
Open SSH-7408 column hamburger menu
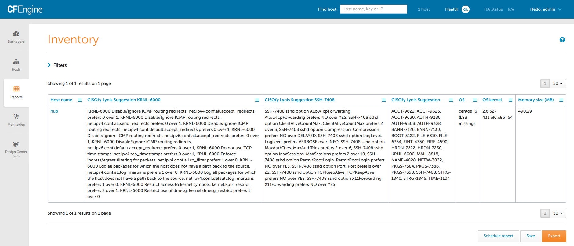click(x=384, y=100)
